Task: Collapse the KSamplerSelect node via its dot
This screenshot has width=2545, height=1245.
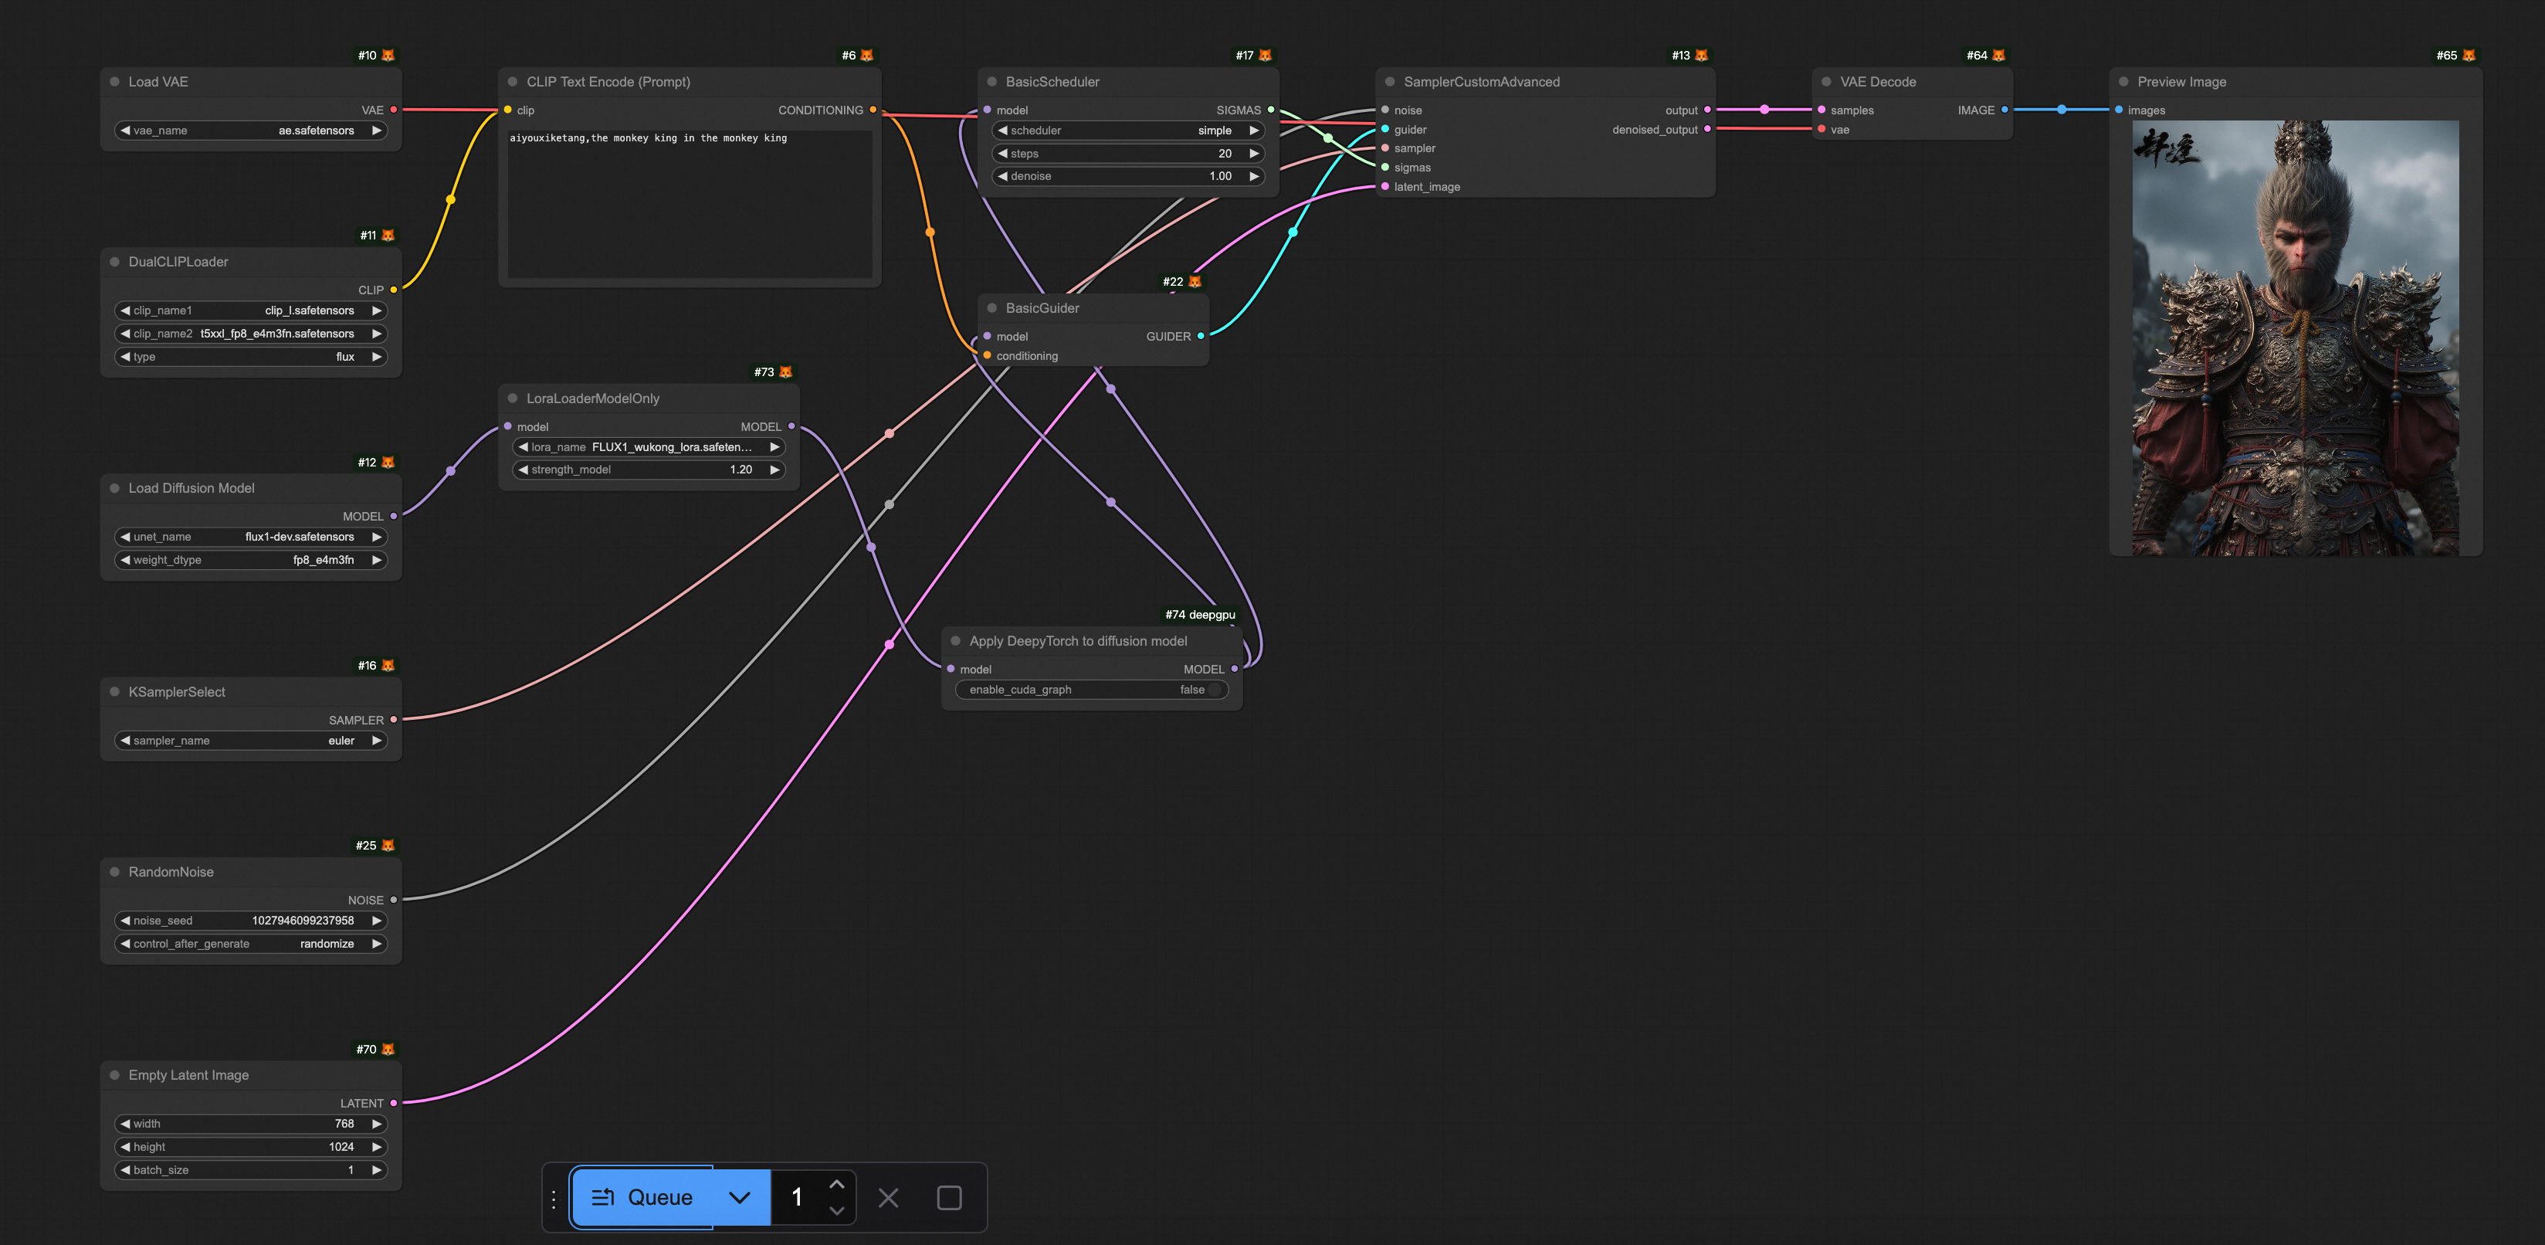Action: point(114,692)
